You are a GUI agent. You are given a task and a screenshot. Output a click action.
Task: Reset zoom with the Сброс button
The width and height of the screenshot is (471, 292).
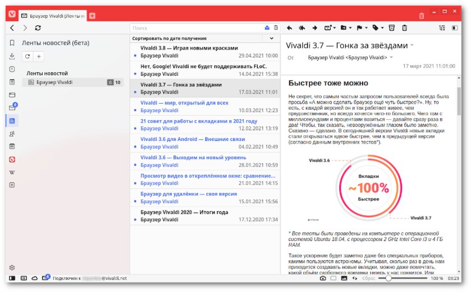tap(368, 278)
